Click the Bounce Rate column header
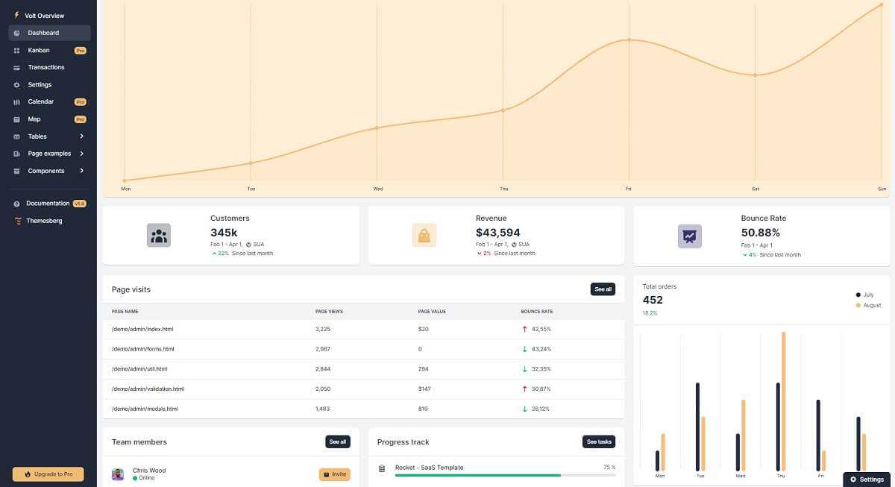The width and height of the screenshot is (895, 487). [537, 311]
